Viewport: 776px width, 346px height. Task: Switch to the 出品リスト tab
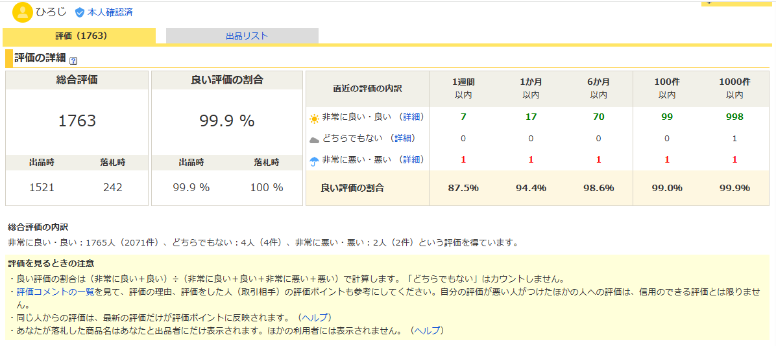(x=243, y=36)
